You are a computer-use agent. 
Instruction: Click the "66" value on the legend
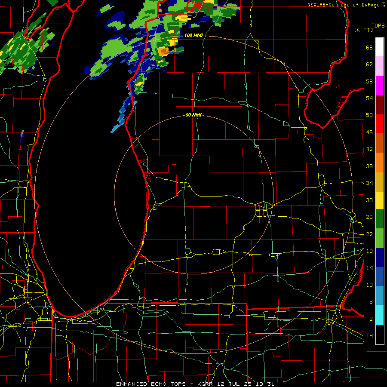click(369, 47)
